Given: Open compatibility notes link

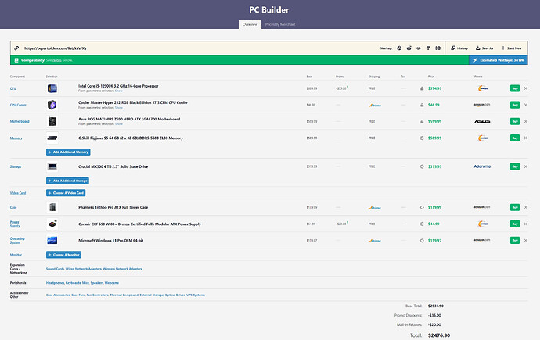Looking at the screenshot, I should click(x=57, y=60).
